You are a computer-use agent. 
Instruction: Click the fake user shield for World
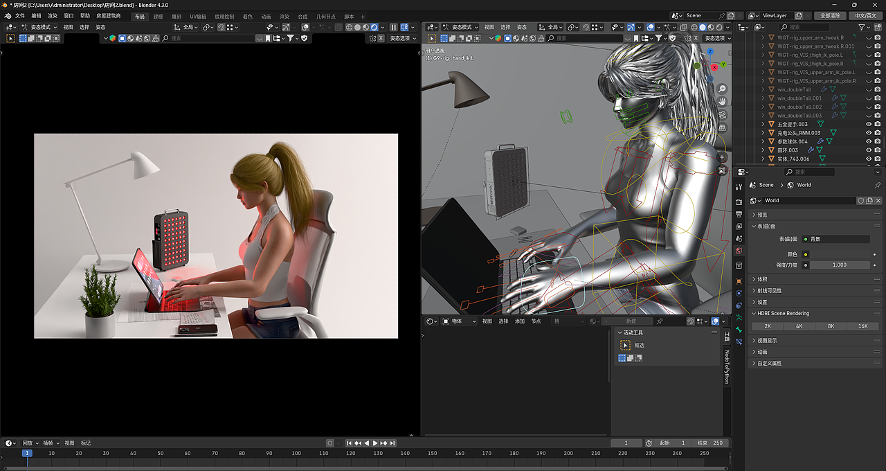coord(860,201)
